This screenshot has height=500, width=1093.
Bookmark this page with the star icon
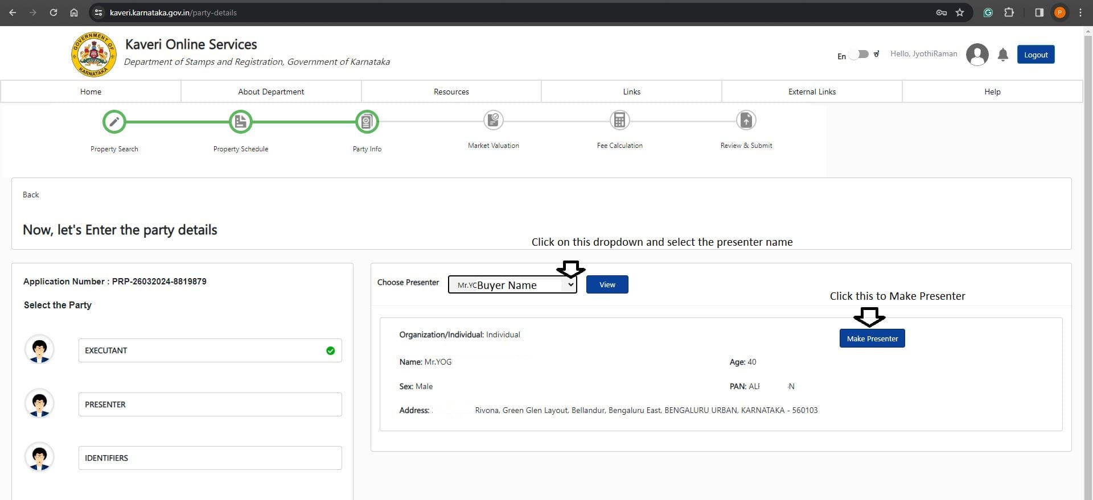coord(960,13)
